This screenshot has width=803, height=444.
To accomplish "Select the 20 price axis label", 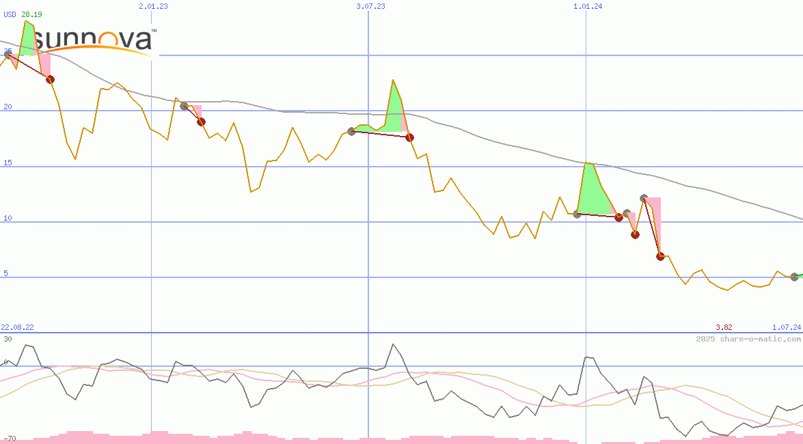I will (8, 107).
